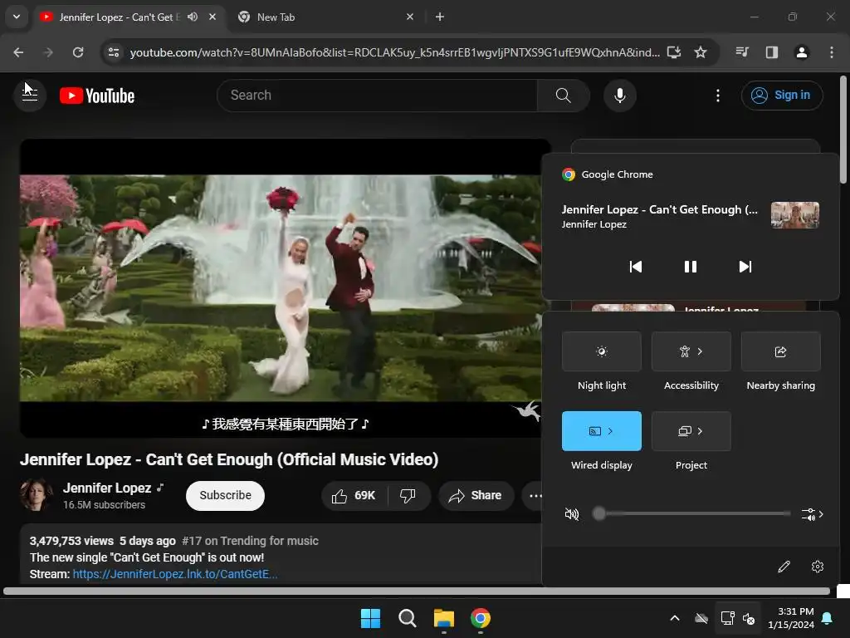Open more actions ellipsis beside Share

534,495
